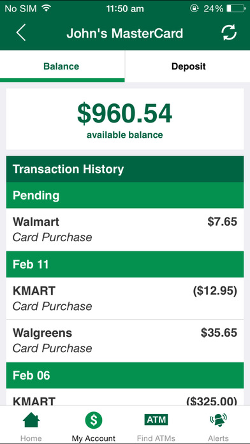
Task: Tap the rotation lock status icon
Action: click(195, 9)
